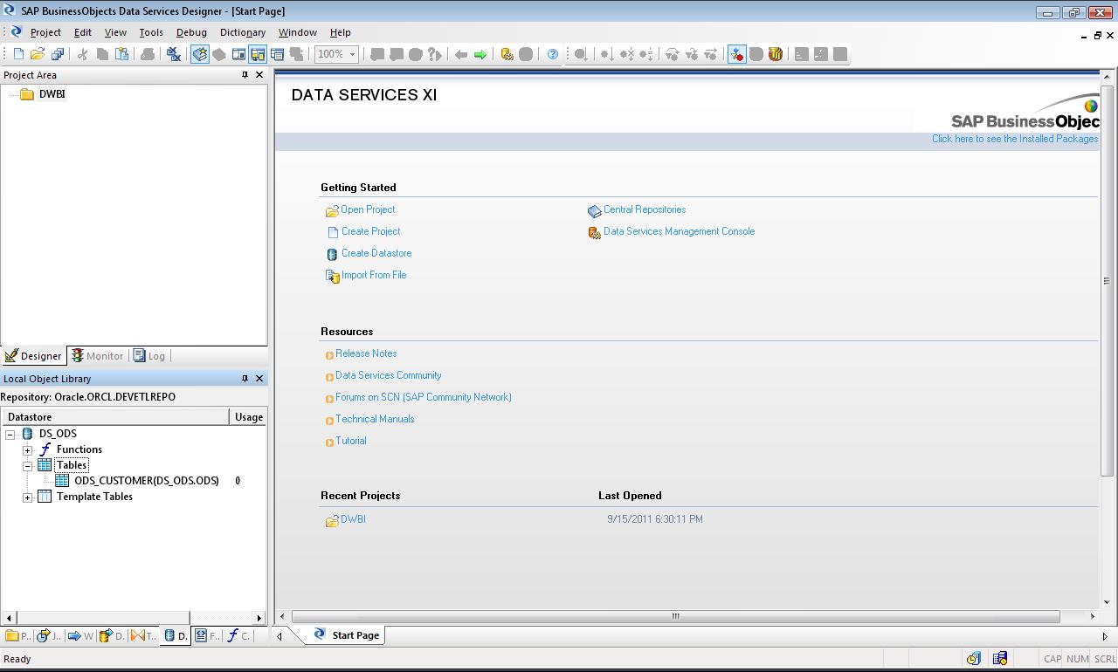Click the Paste clipboard toolbar icon
The height and width of the screenshot is (672, 1118).
coord(122,54)
